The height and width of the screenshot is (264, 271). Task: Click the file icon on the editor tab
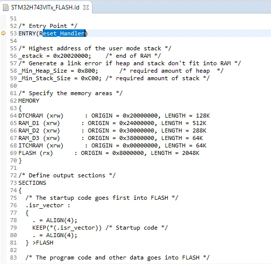coord(5,7)
